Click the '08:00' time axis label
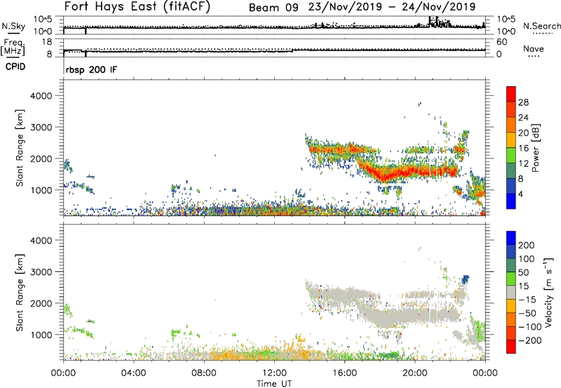Image resolution: width=561 pixels, height=388 pixels. click(x=204, y=373)
